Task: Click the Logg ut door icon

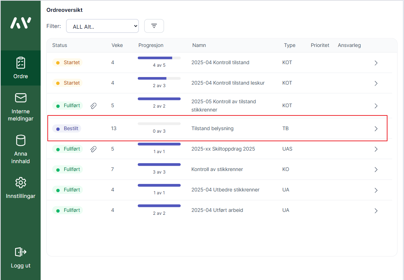Action: point(20,252)
